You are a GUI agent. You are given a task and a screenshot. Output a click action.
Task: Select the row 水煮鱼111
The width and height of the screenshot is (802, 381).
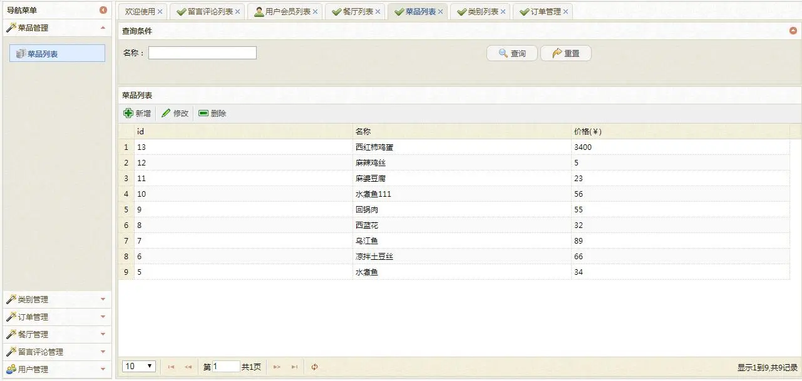coord(454,194)
